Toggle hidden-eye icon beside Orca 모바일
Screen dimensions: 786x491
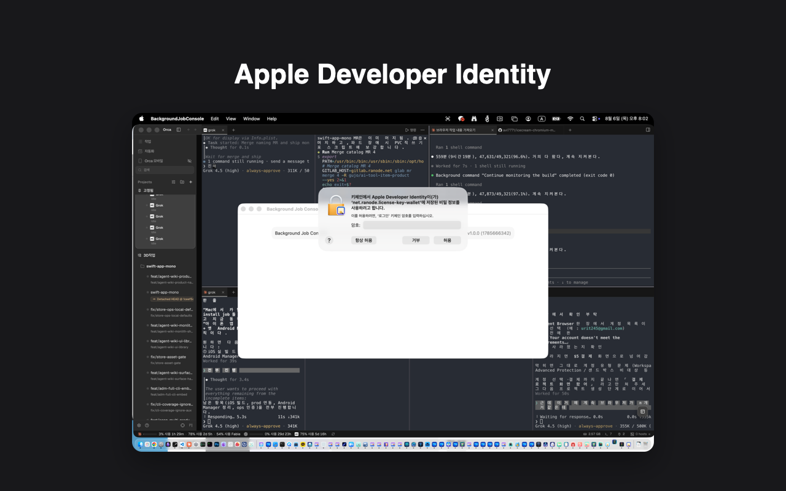coord(189,161)
